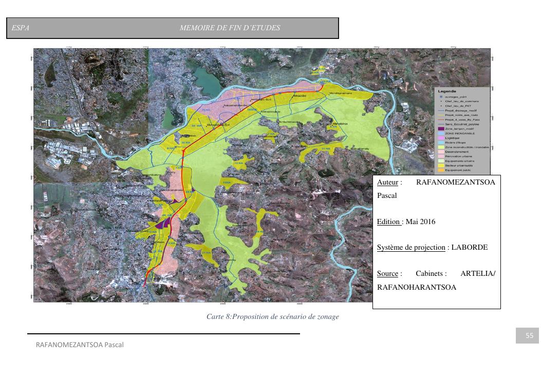541x382 pixels.
Task: Click the Projet_4_voies_By_Pass red line symbol
Action: point(440,119)
